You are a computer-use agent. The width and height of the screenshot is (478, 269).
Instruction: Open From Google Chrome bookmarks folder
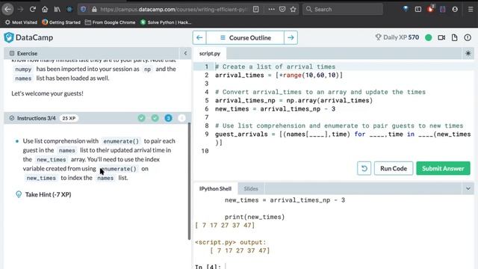click(110, 22)
